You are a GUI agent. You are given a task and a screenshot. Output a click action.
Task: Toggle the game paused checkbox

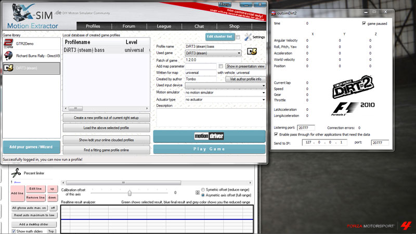pyautogui.click(x=364, y=23)
